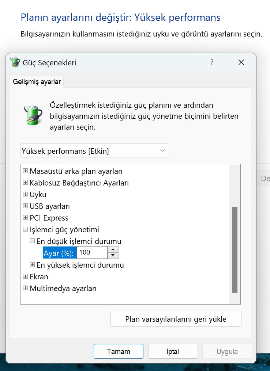Click Plan varsayılanlarını geri yükle button

[176, 319]
